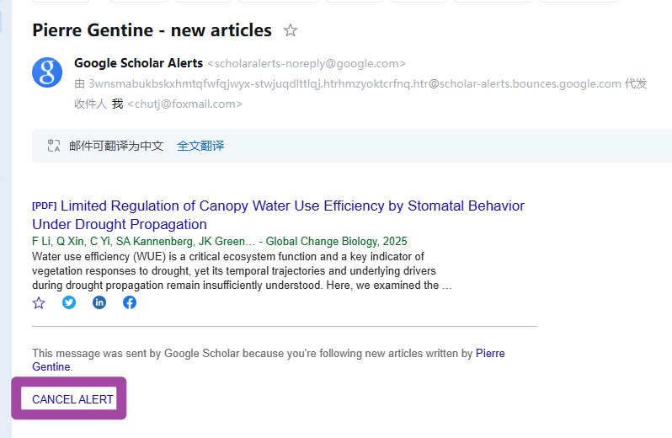Save the article with the star icon
The height and width of the screenshot is (438, 672).
point(39,303)
